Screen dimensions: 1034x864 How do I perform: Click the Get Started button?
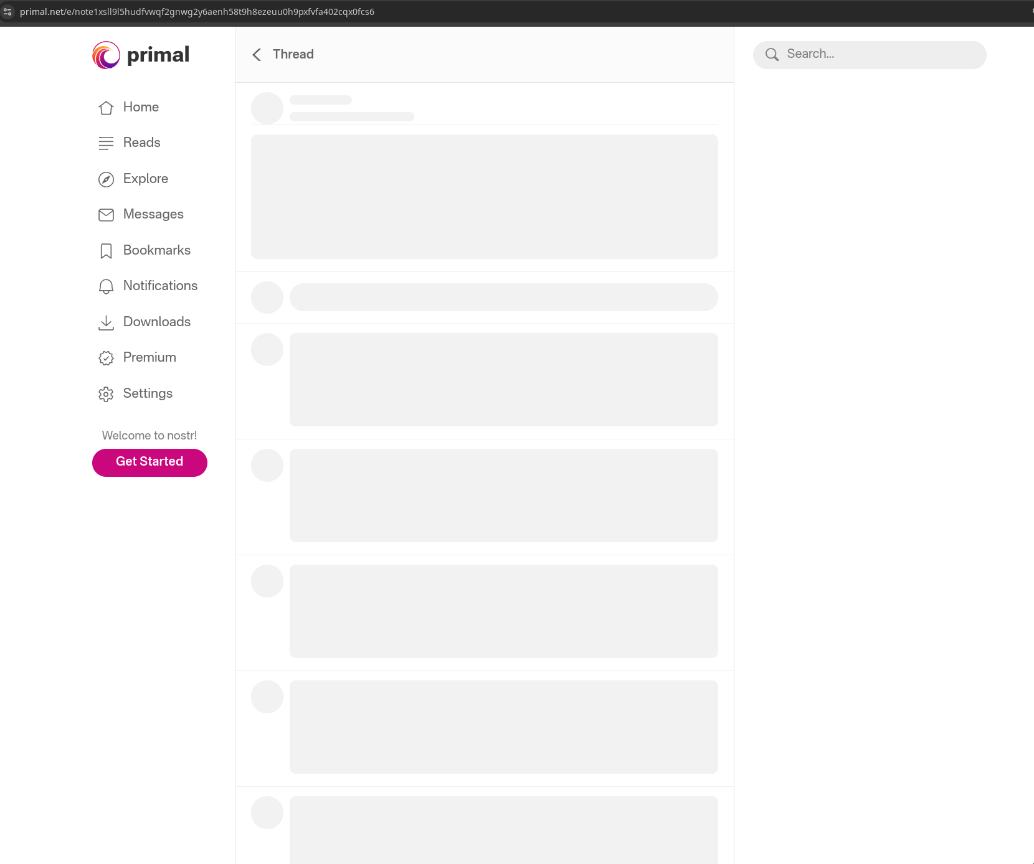click(149, 463)
